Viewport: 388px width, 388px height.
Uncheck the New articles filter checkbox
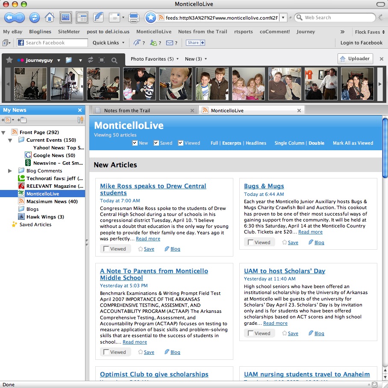point(135,143)
